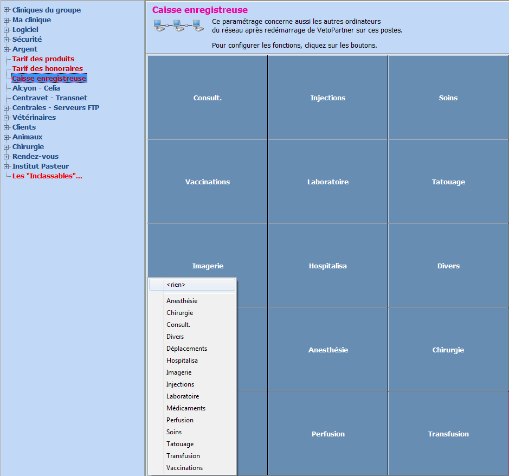Collapse the Argent tree node

click(x=7, y=49)
